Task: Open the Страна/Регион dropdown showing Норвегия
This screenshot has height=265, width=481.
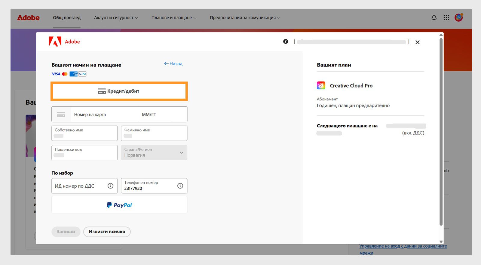Action: 154,153
